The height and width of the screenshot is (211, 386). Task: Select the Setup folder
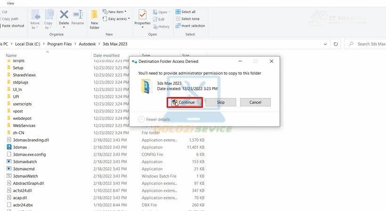click(18, 68)
